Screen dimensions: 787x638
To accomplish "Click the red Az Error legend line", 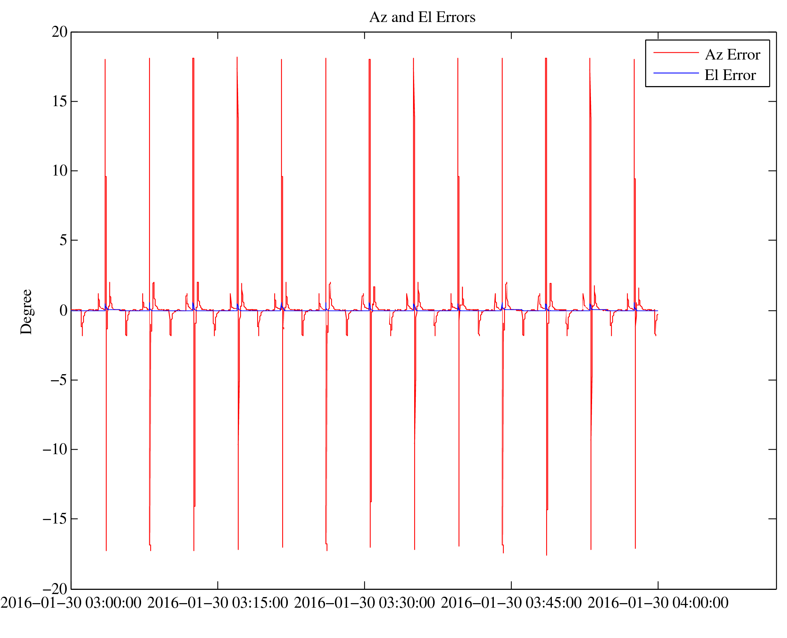I will tap(675, 53).
